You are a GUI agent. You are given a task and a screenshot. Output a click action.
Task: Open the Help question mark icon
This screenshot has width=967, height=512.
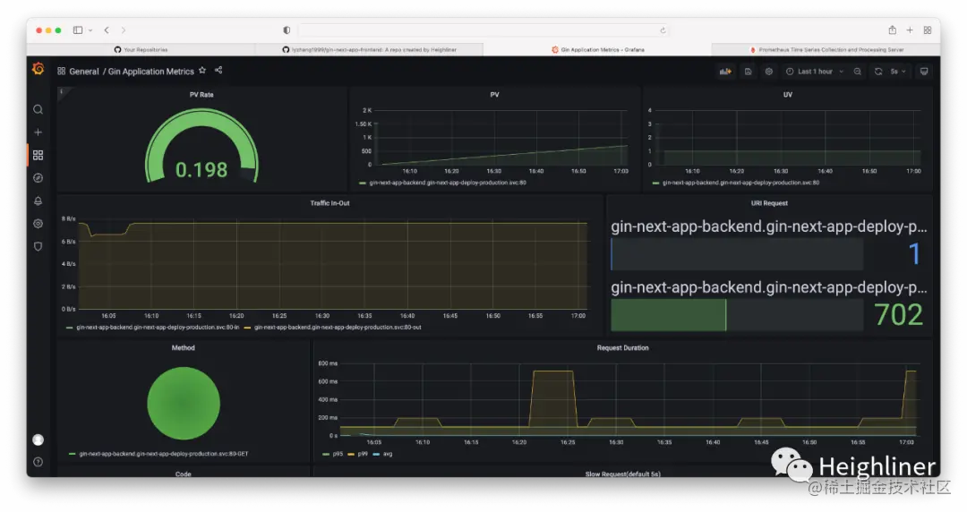tap(39, 462)
